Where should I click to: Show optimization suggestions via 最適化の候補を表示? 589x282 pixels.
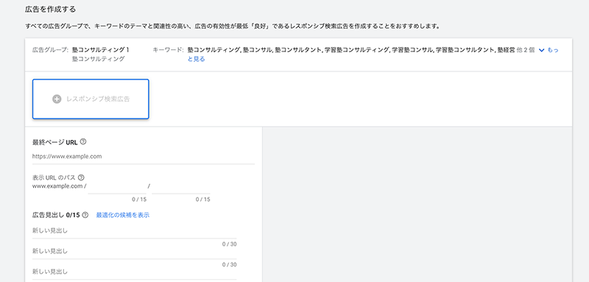tap(123, 215)
